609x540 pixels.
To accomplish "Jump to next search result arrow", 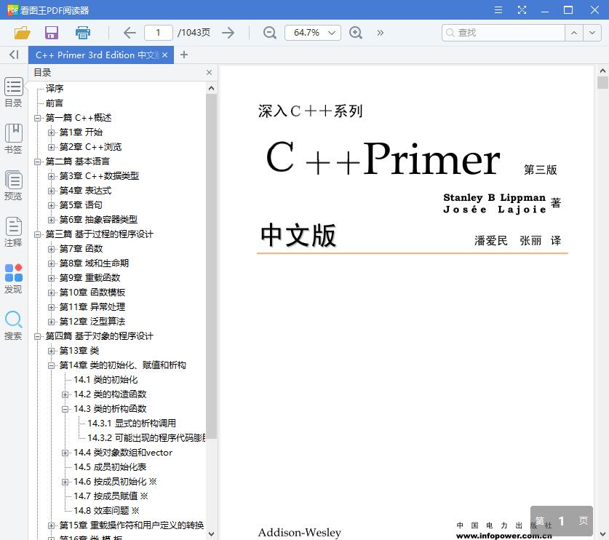I will click(592, 33).
